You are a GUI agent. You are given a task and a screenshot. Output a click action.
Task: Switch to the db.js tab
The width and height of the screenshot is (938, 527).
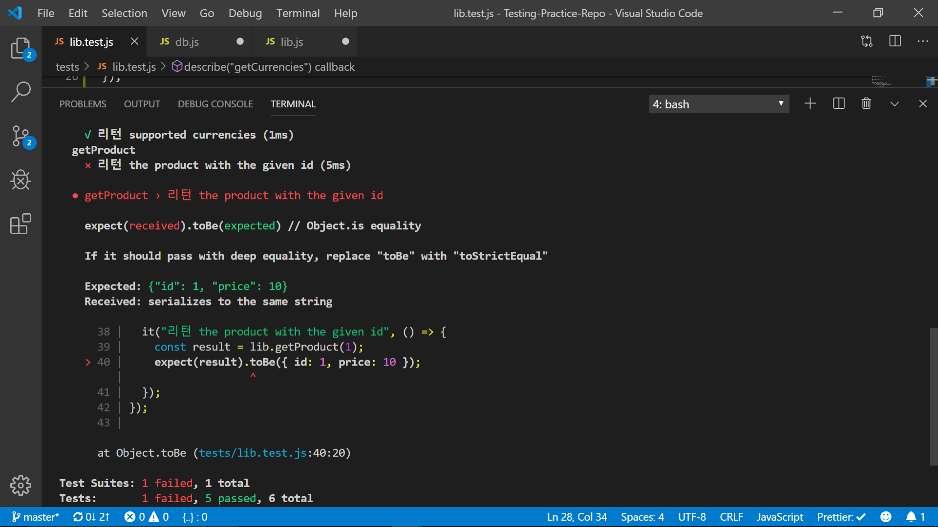coord(187,41)
